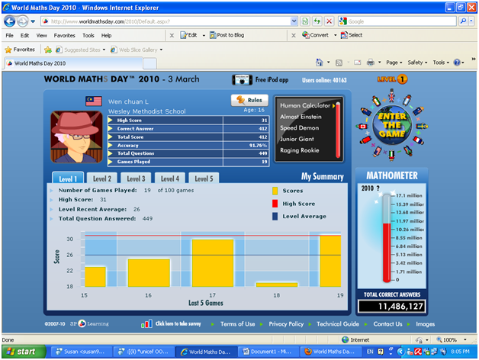Click the Post to Blog button
The image size is (479, 360).
click(227, 35)
